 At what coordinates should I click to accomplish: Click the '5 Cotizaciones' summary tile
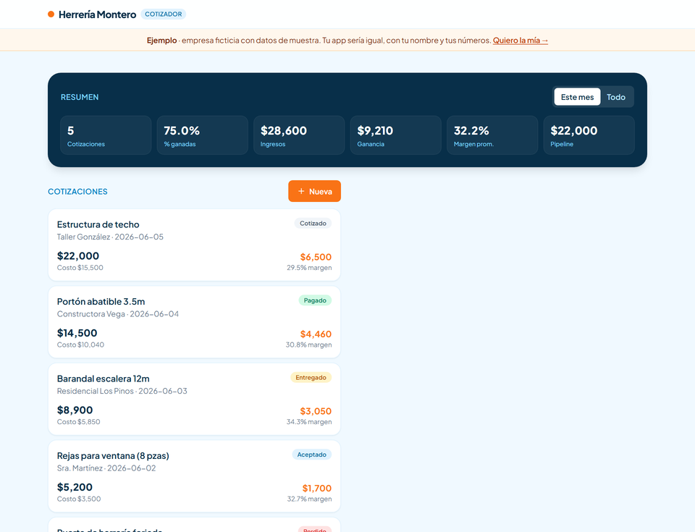106,135
